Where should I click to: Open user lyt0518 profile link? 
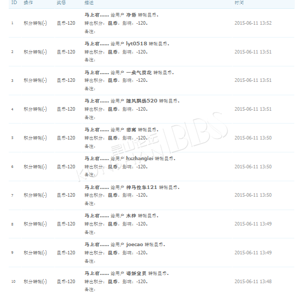tap(136, 44)
